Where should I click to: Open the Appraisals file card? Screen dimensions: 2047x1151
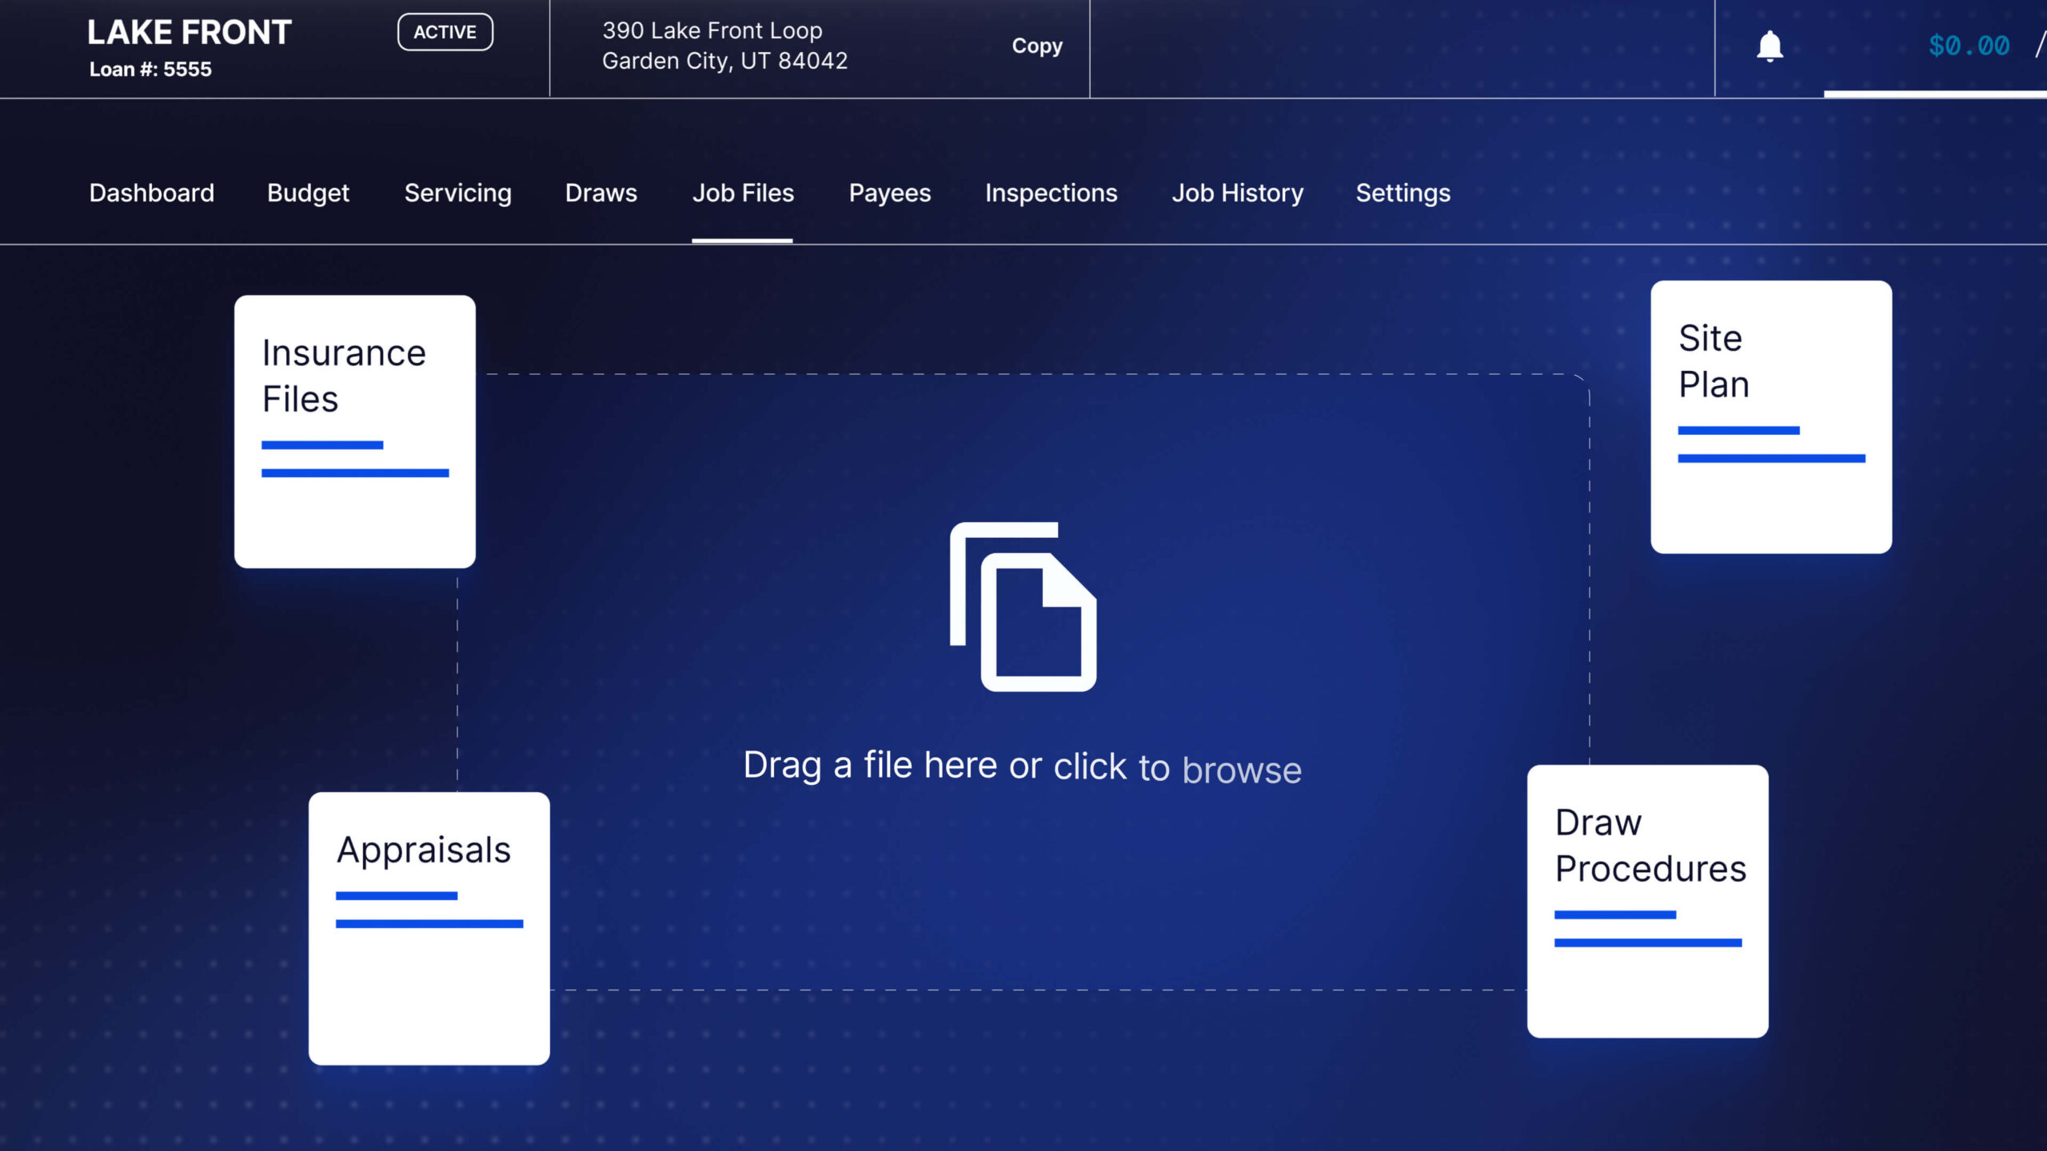coord(429,929)
